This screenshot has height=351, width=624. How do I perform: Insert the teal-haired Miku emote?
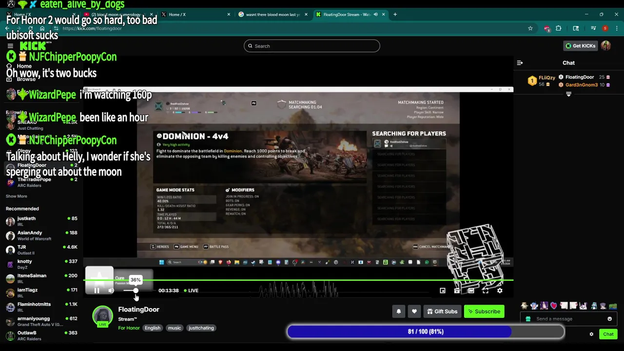(x=593, y=306)
